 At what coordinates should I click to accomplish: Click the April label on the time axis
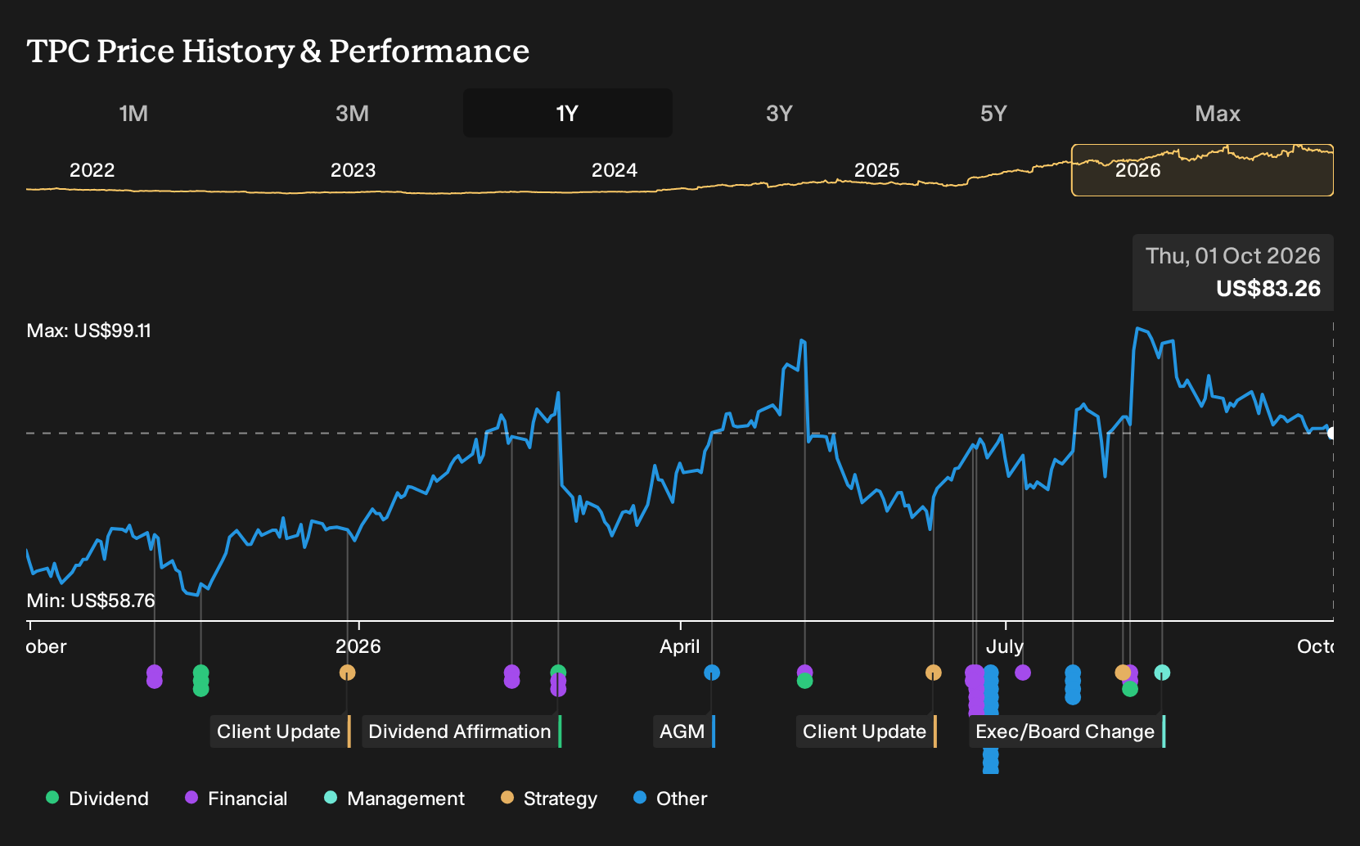(x=680, y=646)
